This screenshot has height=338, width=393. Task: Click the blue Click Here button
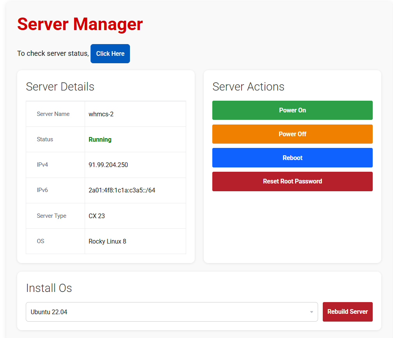tap(110, 54)
